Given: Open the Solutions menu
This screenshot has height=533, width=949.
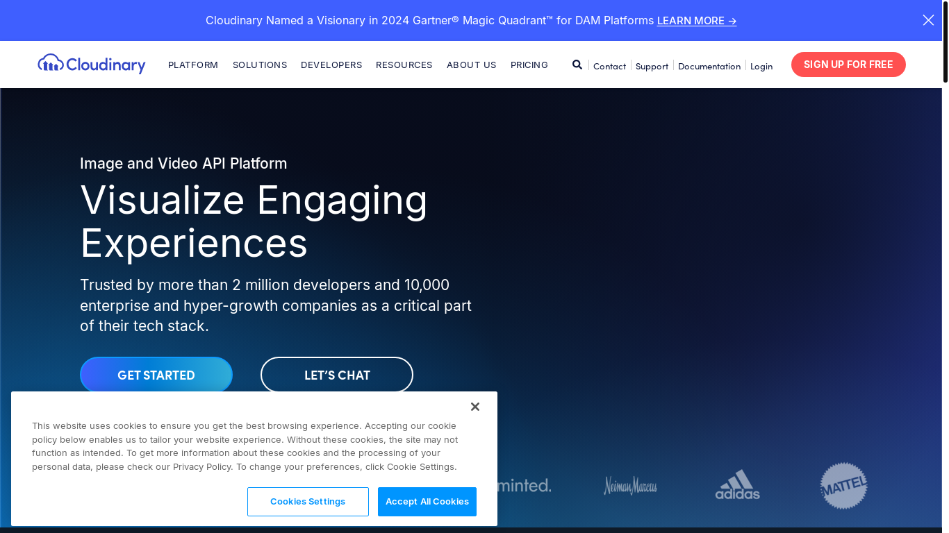Looking at the screenshot, I should pyautogui.click(x=260, y=65).
